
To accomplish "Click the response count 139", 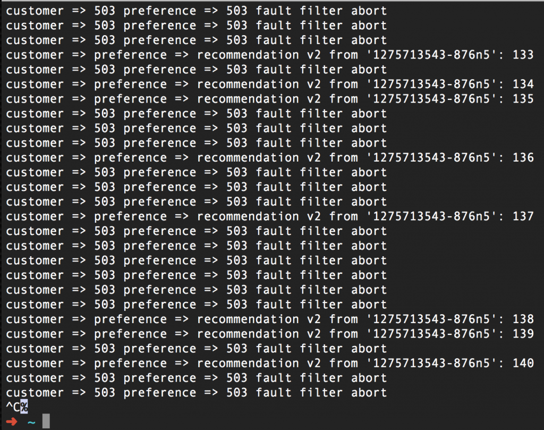I will [x=523, y=334].
